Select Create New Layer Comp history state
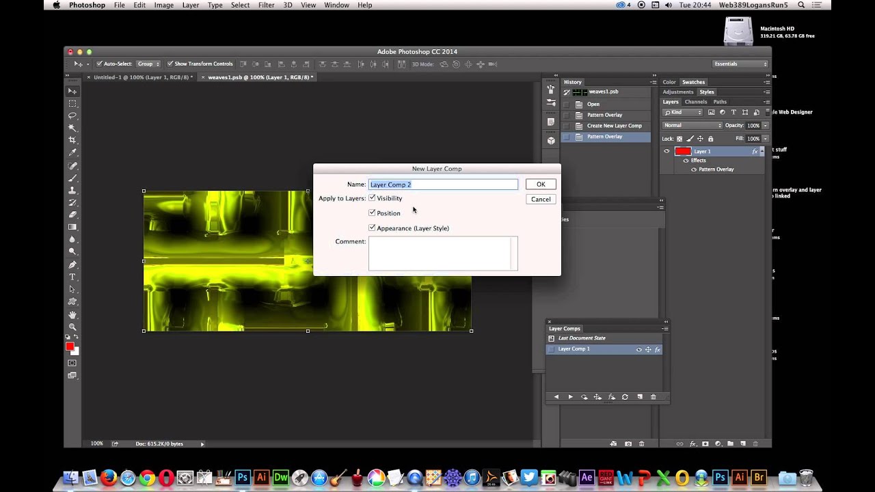The image size is (875, 492). click(606, 126)
